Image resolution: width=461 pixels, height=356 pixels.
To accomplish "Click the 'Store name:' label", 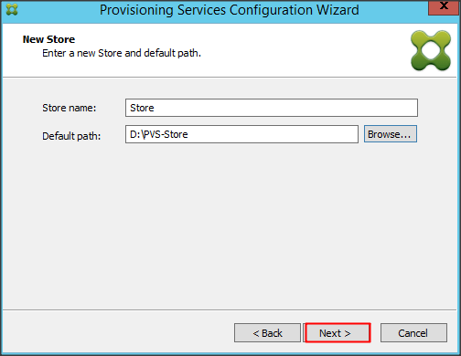I will pyautogui.click(x=70, y=108).
